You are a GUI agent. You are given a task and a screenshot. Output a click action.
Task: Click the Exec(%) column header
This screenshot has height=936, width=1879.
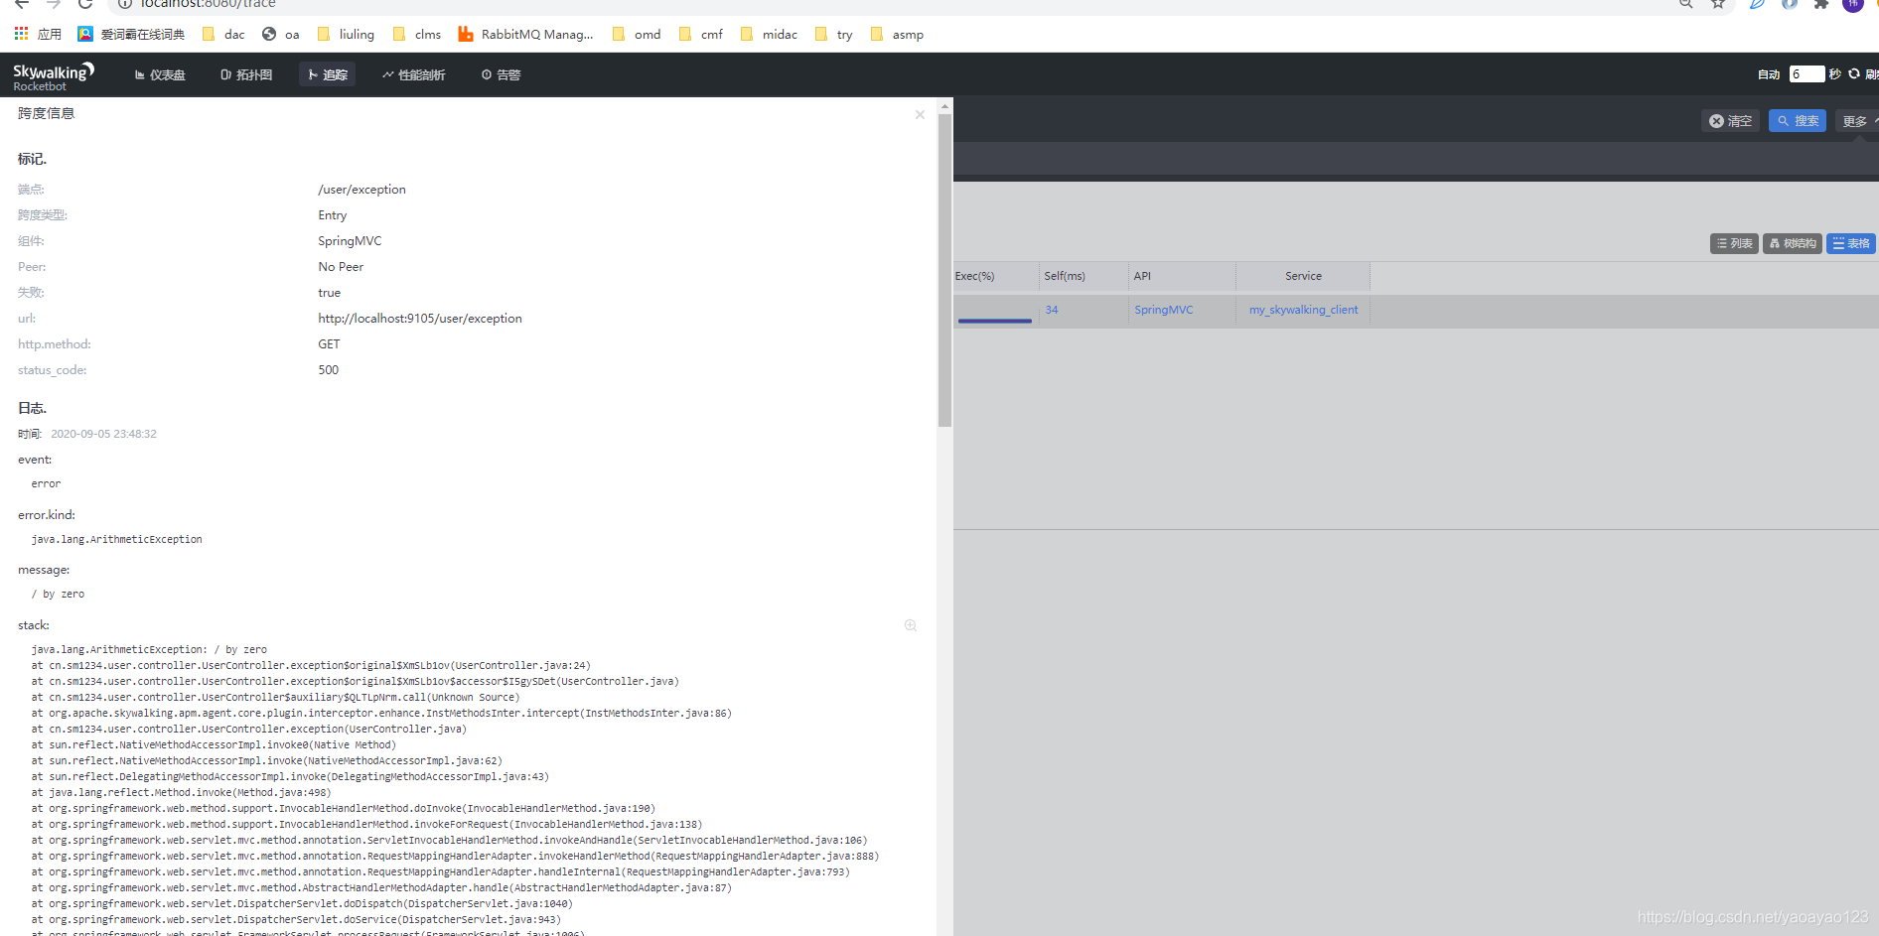996,276
